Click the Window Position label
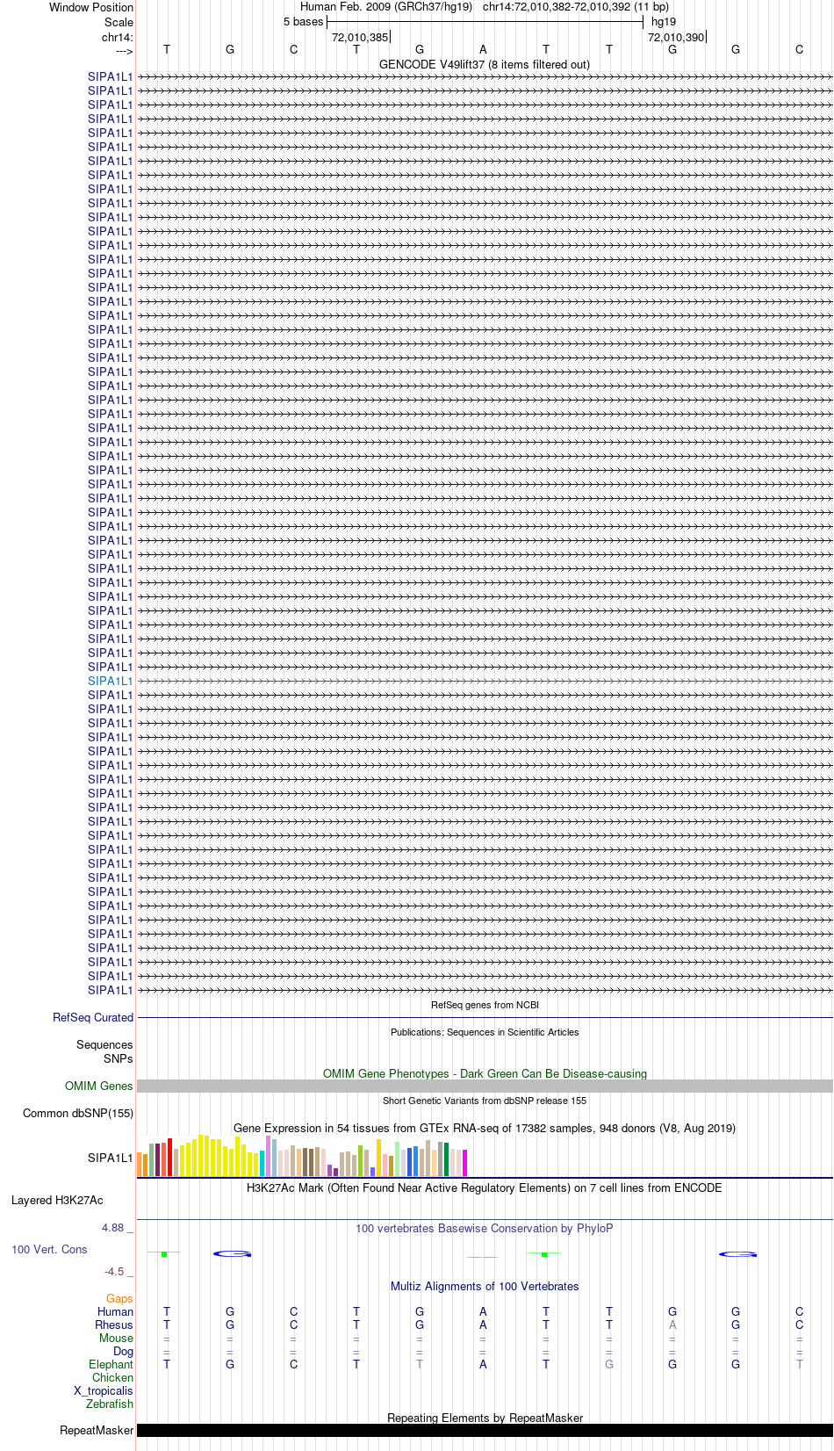834x1451 pixels. pyautogui.click(x=91, y=7)
